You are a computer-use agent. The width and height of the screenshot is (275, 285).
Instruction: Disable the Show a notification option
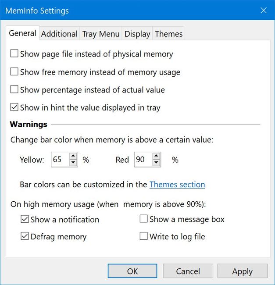tap(25, 219)
